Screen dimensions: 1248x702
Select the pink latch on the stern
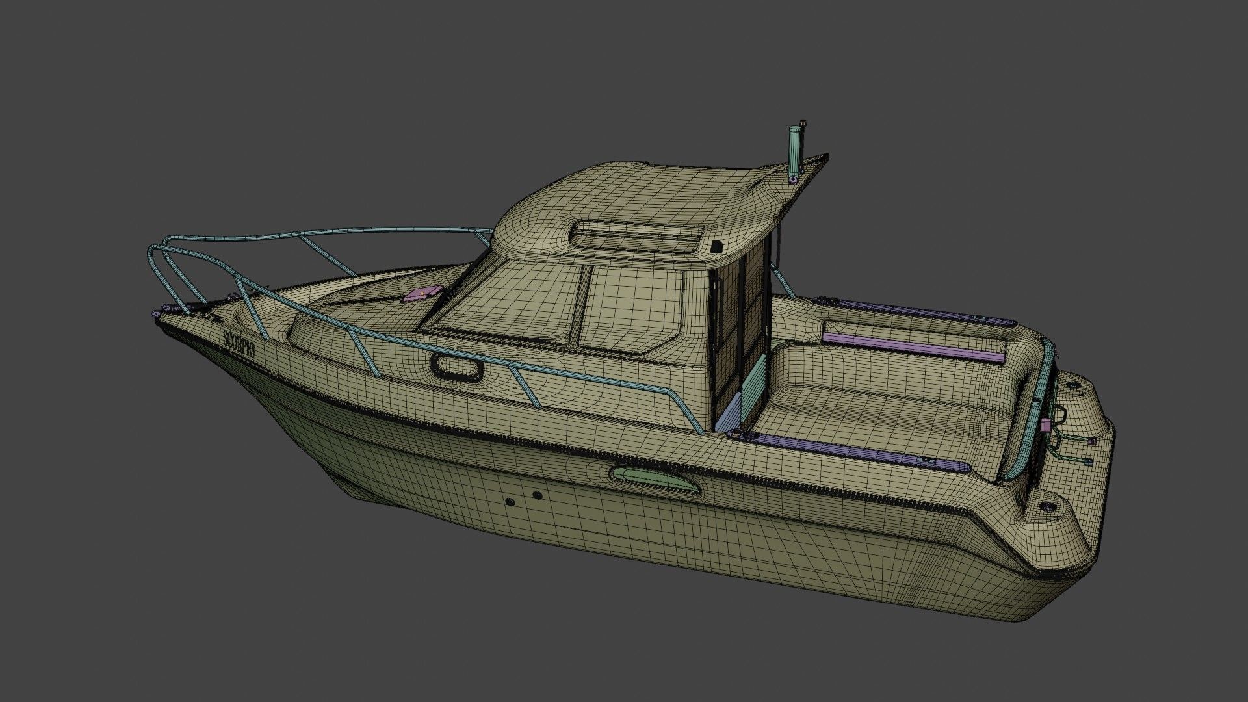pos(1046,425)
